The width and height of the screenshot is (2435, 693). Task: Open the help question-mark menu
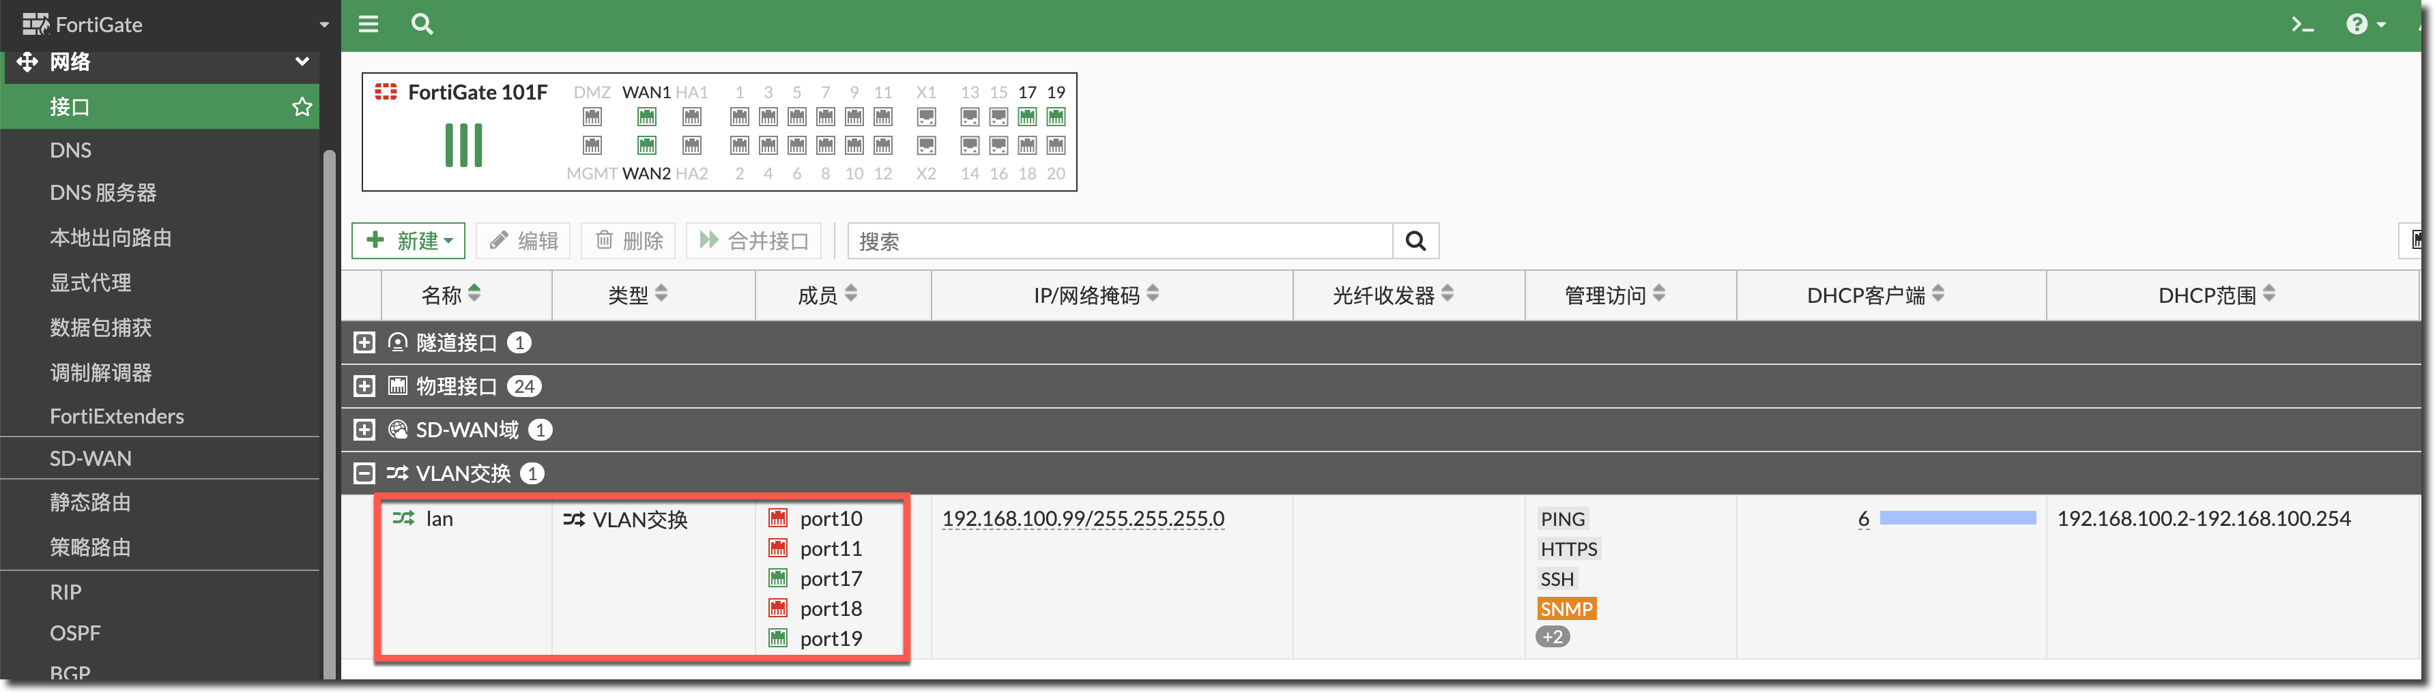[2359, 24]
